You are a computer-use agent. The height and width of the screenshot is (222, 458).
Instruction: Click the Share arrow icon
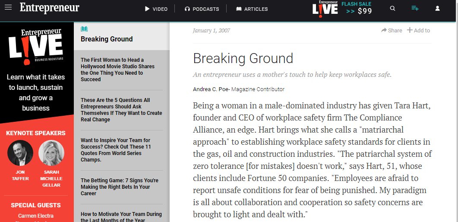tap(384, 30)
